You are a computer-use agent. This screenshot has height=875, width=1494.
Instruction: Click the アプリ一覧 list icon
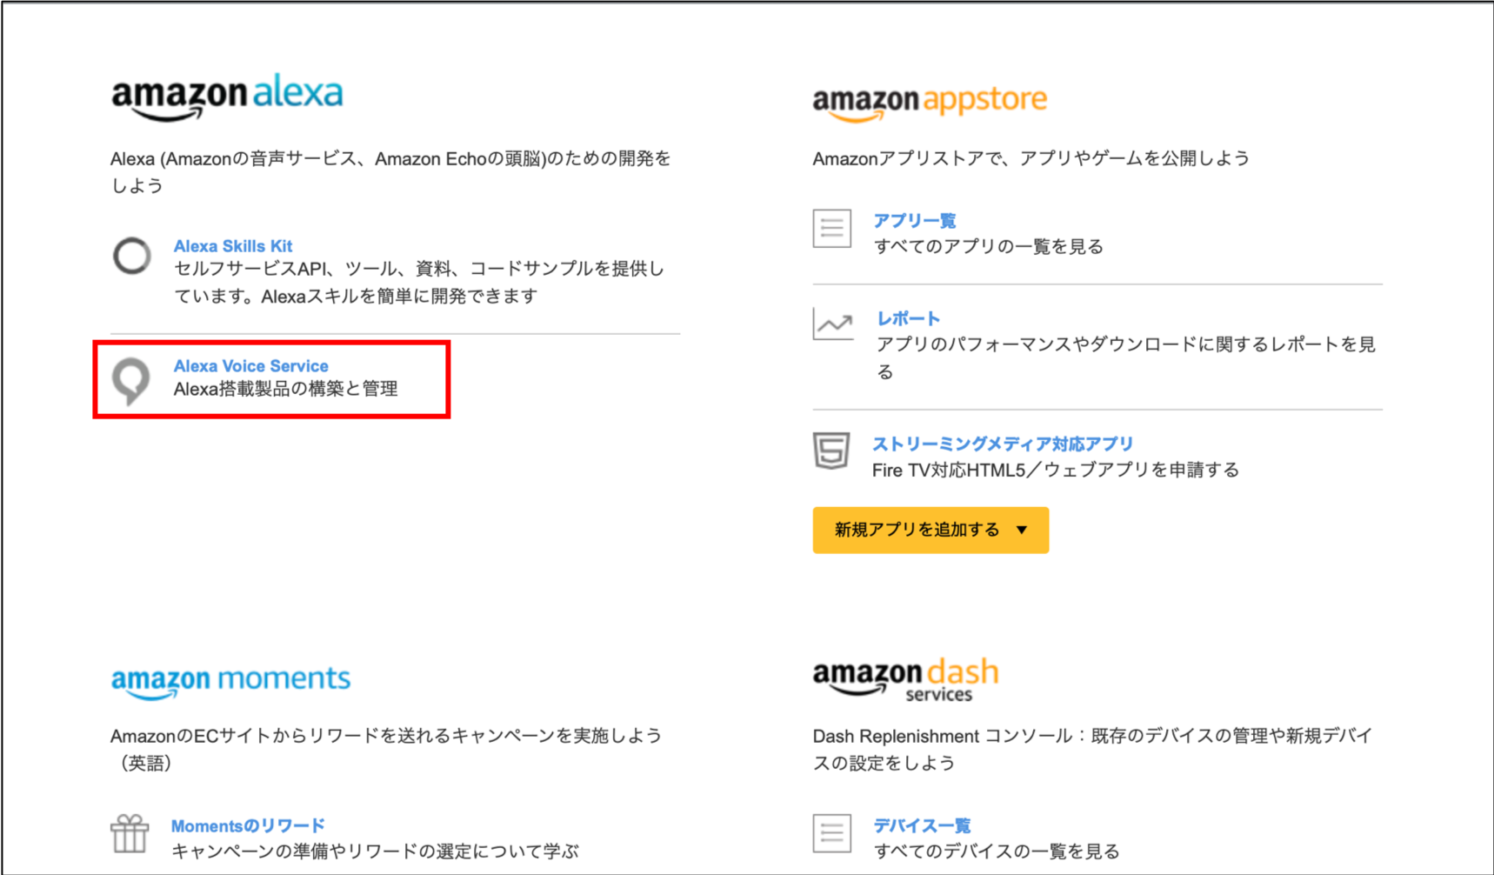(x=831, y=230)
